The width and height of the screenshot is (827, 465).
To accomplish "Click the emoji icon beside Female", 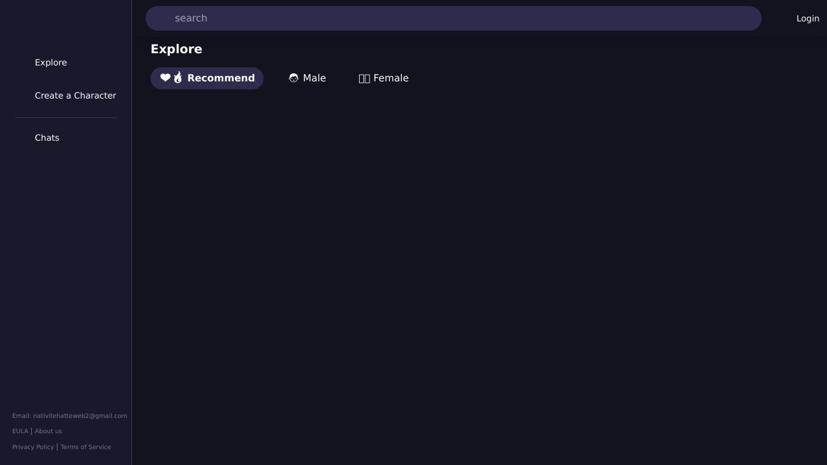I will (364, 78).
